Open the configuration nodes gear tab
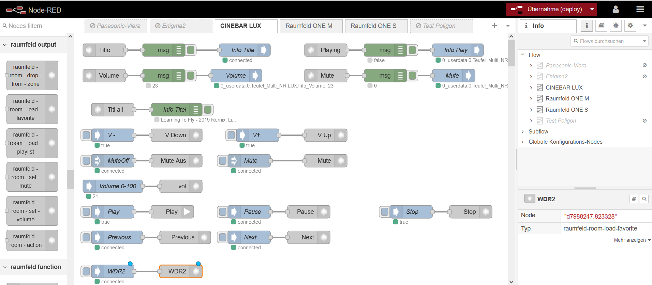 [630, 26]
